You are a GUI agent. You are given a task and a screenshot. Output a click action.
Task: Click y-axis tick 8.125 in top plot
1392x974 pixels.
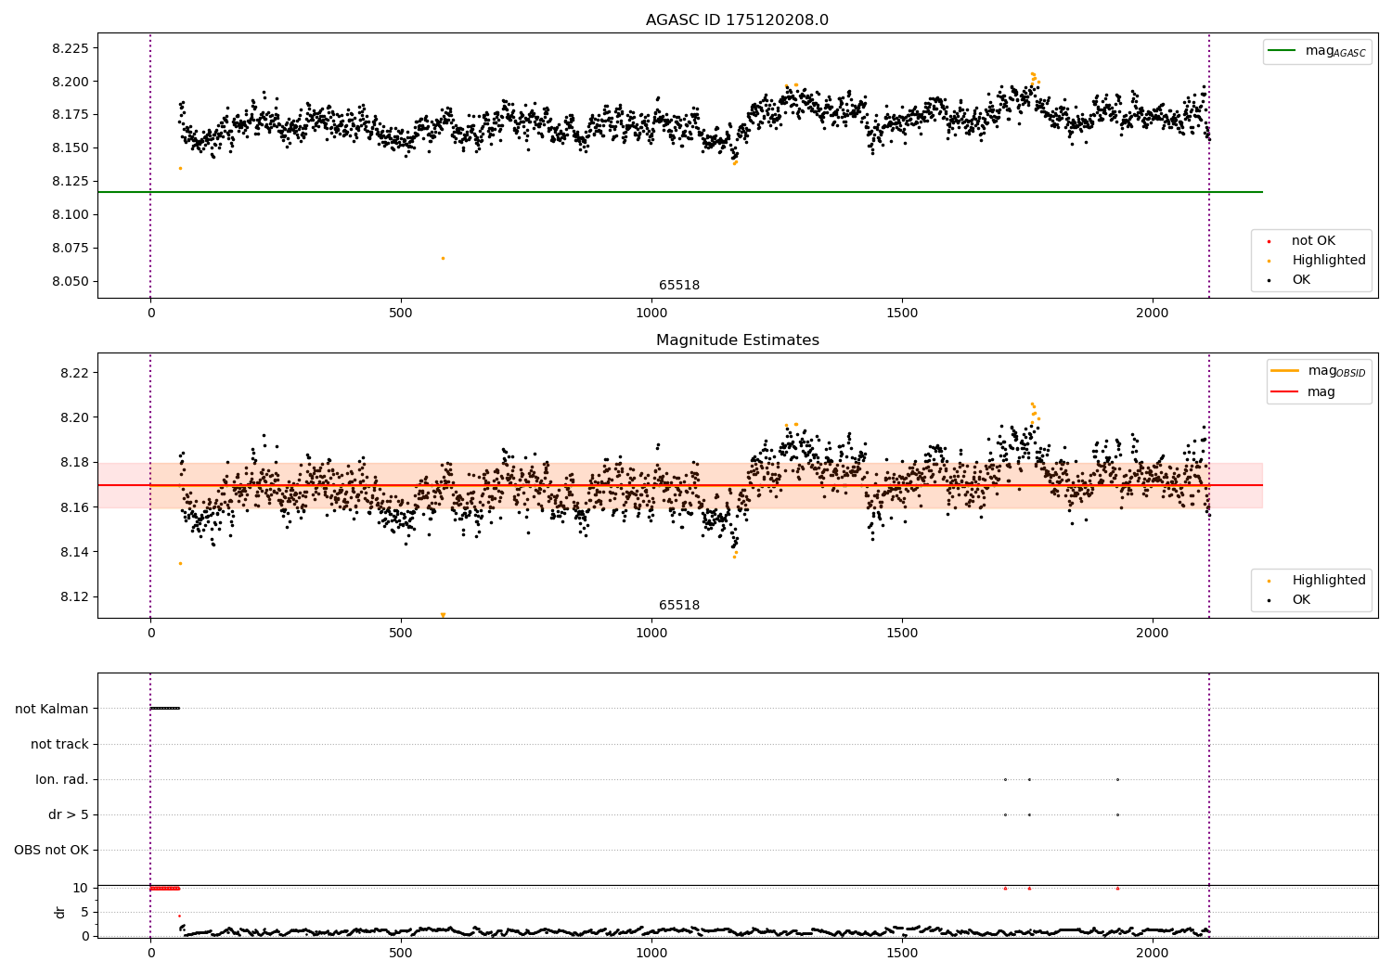coord(71,182)
